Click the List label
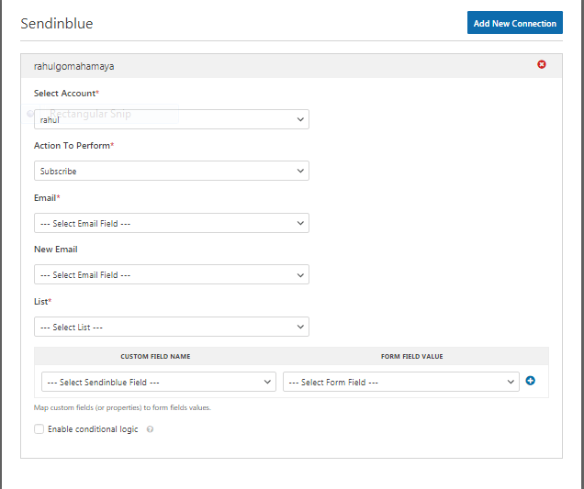 point(42,302)
